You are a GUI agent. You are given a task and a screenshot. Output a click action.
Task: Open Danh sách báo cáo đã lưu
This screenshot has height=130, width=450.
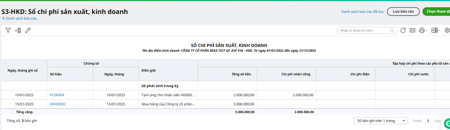[x=362, y=12]
